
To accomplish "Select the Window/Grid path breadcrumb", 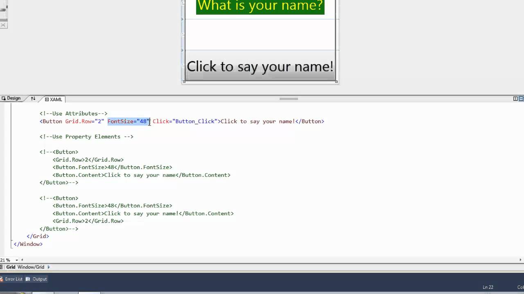I will pos(31,267).
